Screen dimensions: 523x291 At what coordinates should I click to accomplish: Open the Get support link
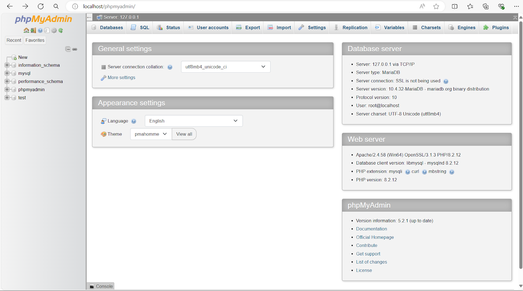[x=368, y=254]
